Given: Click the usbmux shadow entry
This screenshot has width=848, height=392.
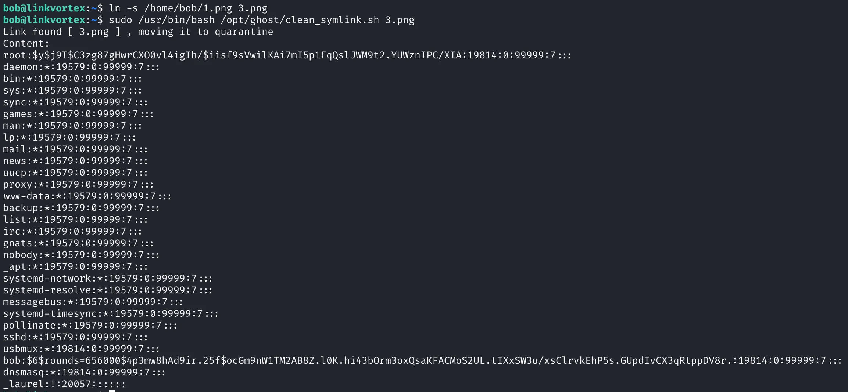Looking at the screenshot, I should [81, 349].
